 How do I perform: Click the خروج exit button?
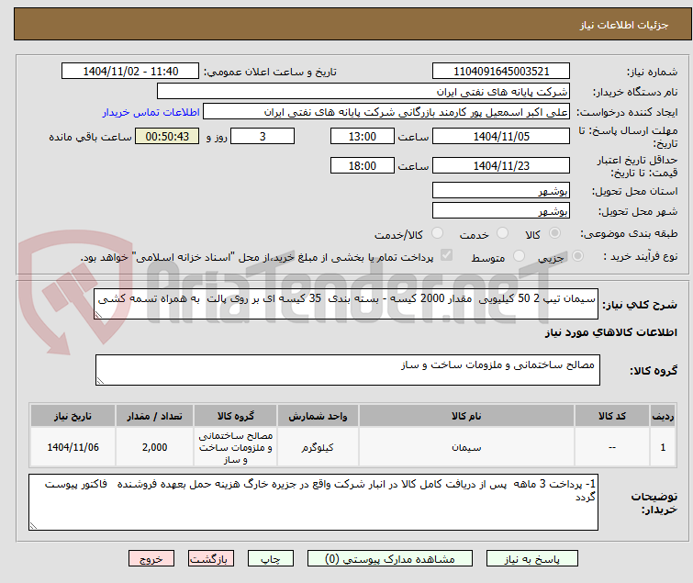pos(151,559)
